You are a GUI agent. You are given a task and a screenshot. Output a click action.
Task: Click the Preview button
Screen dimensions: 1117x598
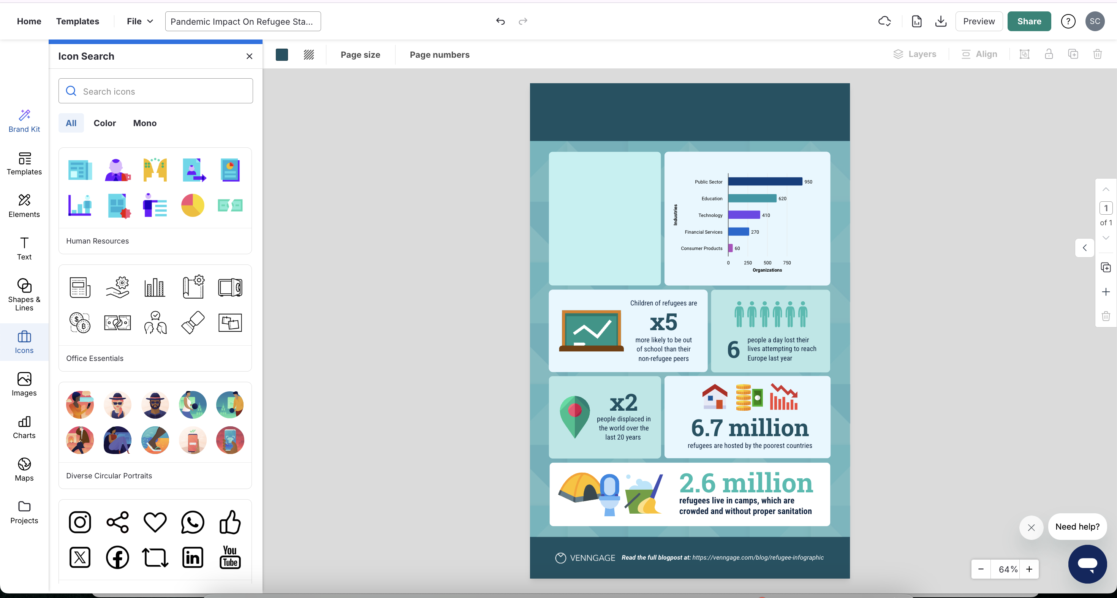point(979,21)
